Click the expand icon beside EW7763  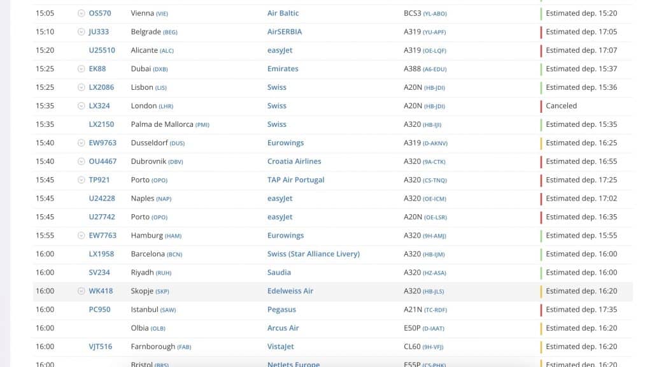[x=81, y=236]
